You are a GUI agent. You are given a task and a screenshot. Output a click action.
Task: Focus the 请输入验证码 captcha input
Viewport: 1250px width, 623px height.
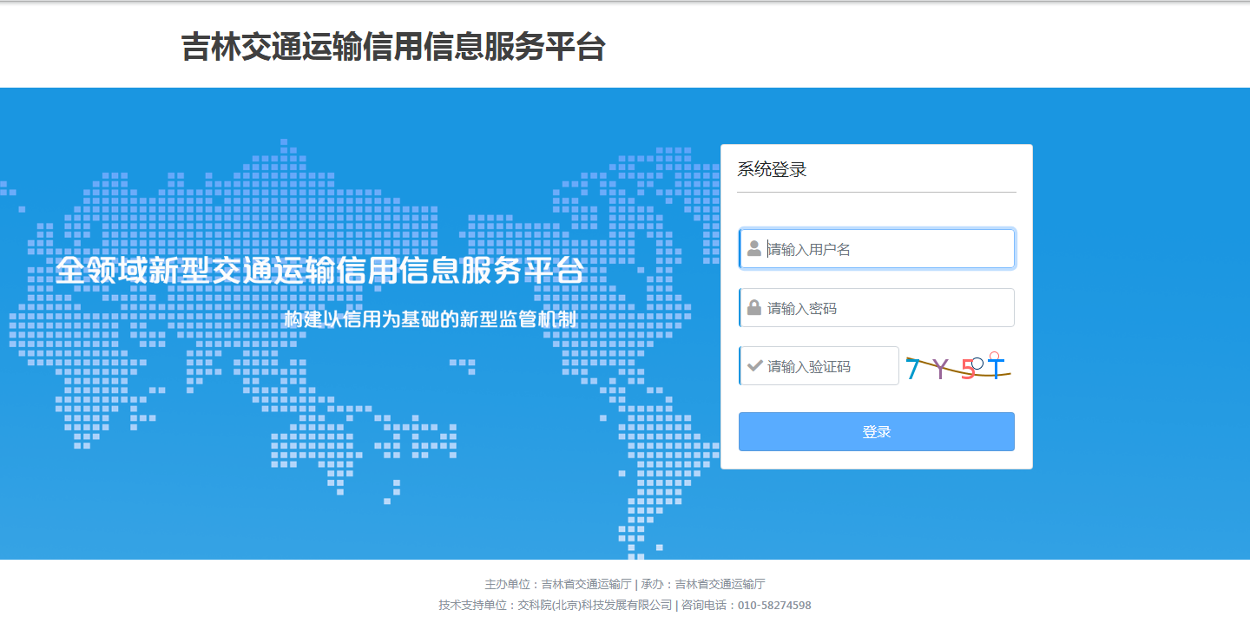pos(829,366)
